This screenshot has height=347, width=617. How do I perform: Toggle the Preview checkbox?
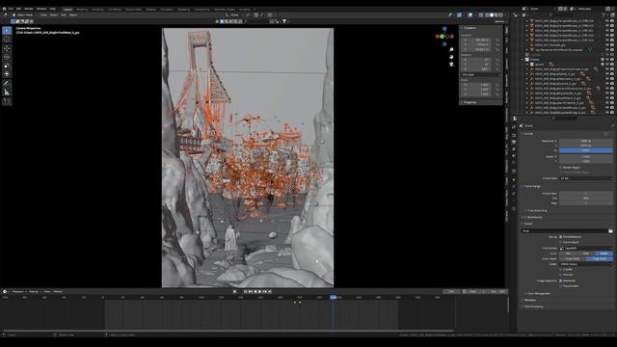pos(561,275)
